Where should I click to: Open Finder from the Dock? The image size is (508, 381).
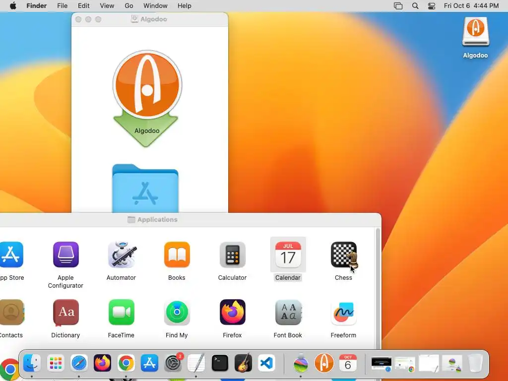(x=32, y=363)
